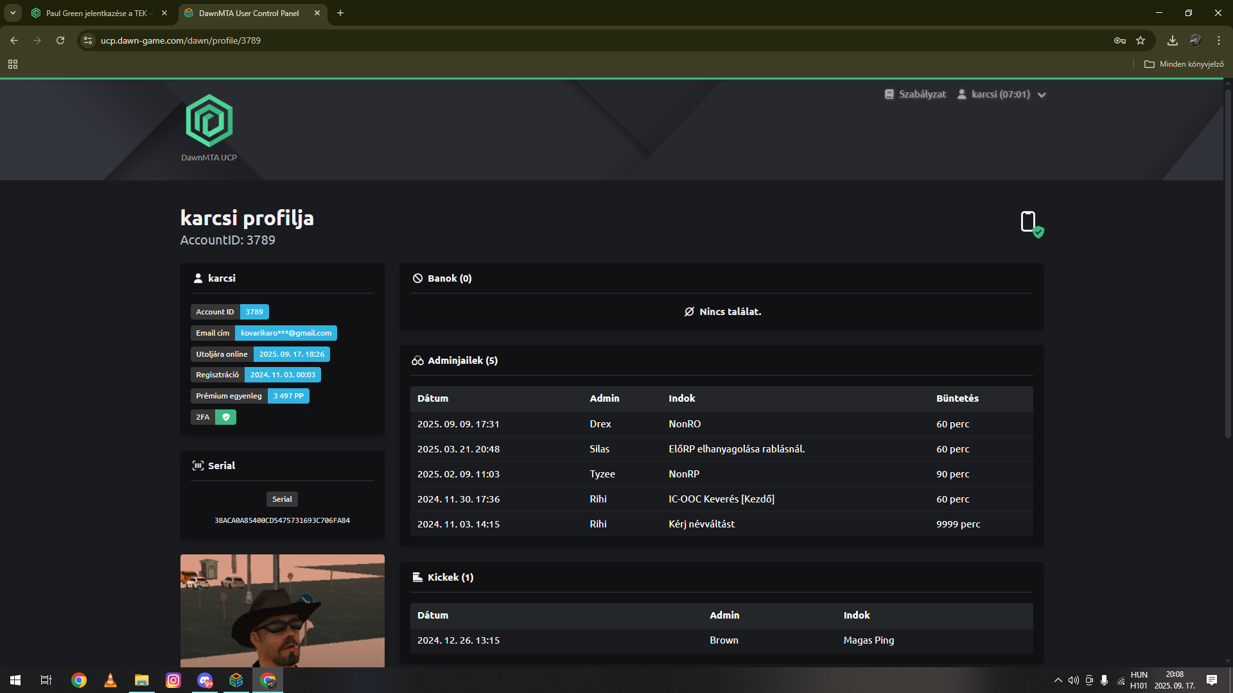Reload the page
The height and width of the screenshot is (693, 1233).
tap(60, 40)
